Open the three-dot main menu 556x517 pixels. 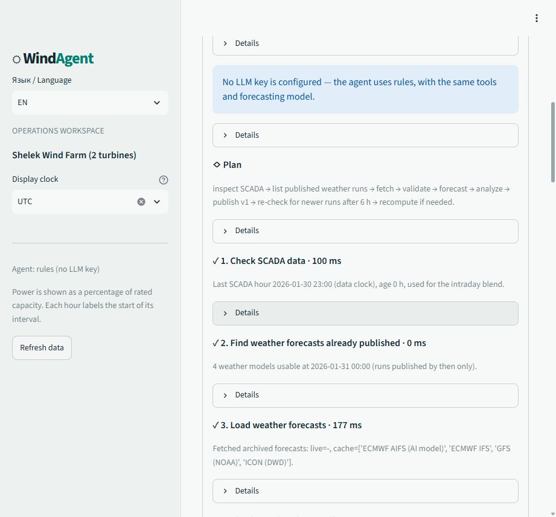tap(537, 18)
